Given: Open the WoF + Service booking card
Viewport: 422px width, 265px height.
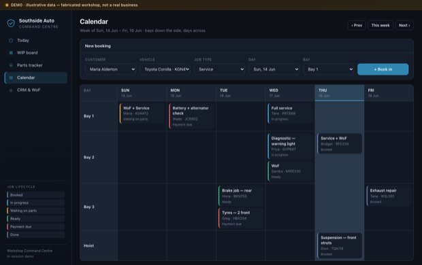Looking at the screenshot, I should click(x=142, y=113).
